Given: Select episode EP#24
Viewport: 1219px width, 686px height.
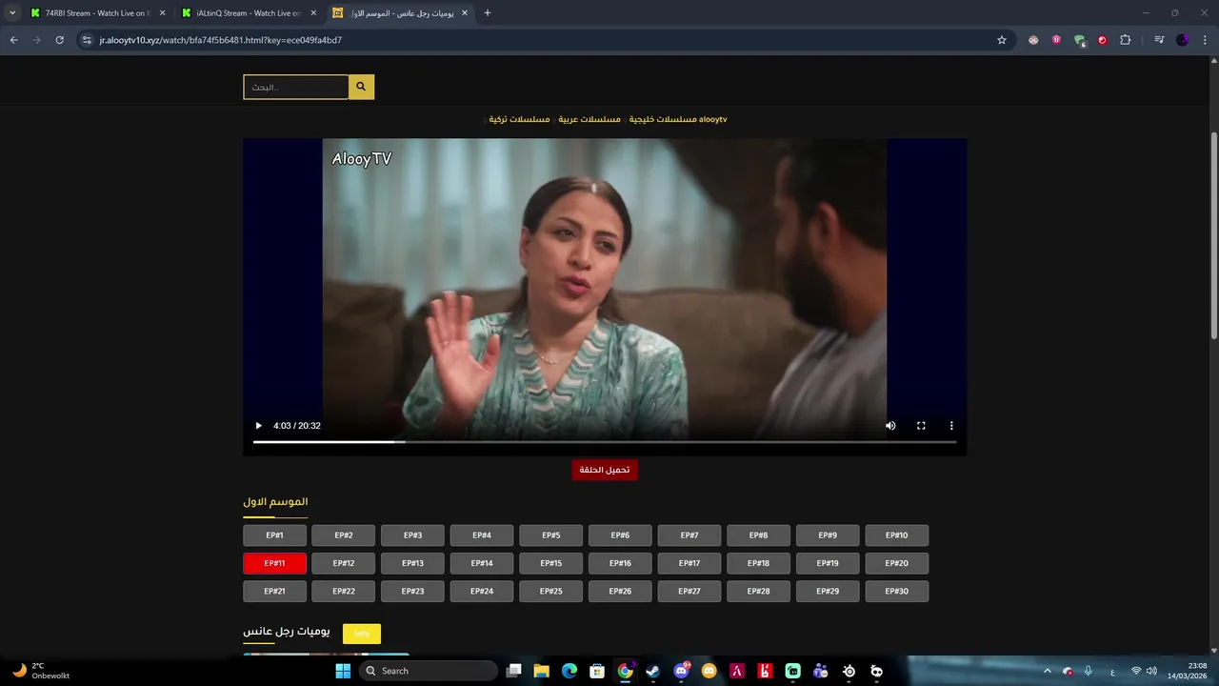Looking at the screenshot, I should (482, 592).
